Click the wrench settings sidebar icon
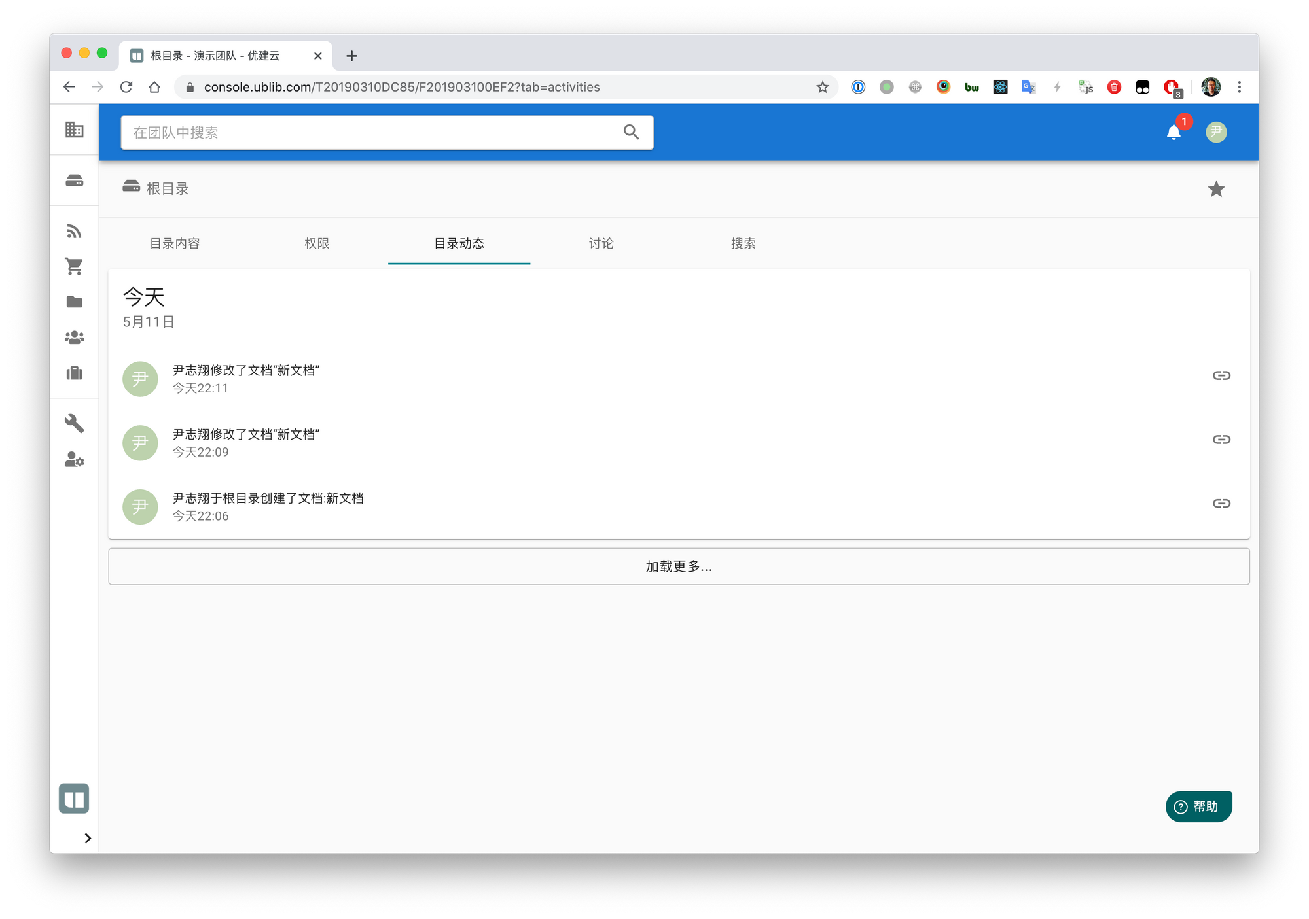The width and height of the screenshot is (1309, 919). pos(74,423)
